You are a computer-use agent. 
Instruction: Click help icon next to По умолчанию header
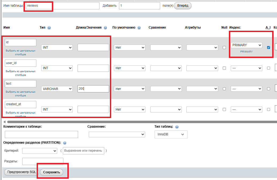pyautogui.click(x=139, y=28)
